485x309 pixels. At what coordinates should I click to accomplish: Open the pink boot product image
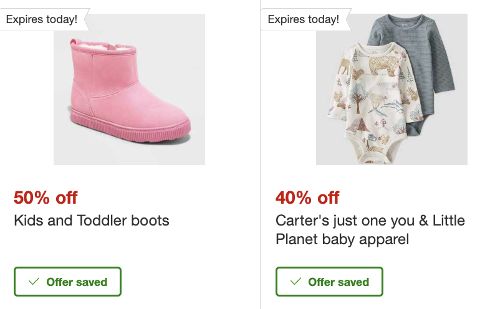point(129,89)
